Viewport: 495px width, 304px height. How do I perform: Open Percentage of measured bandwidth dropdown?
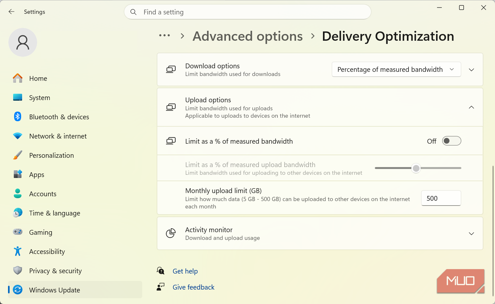pyautogui.click(x=396, y=70)
